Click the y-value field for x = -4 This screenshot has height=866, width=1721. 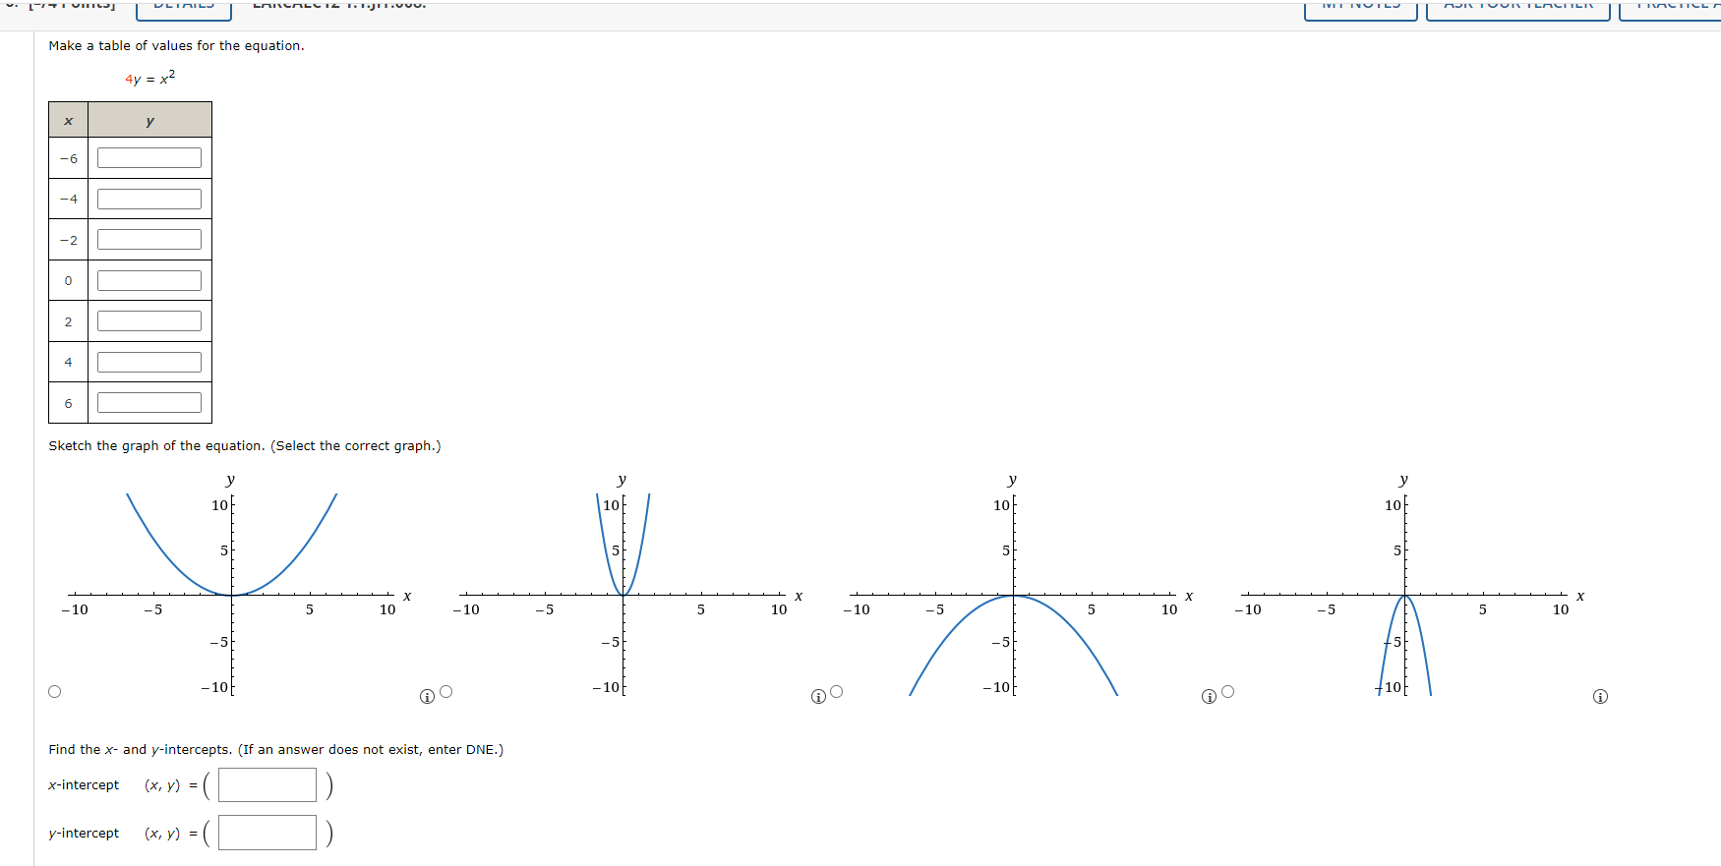(149, 198)
